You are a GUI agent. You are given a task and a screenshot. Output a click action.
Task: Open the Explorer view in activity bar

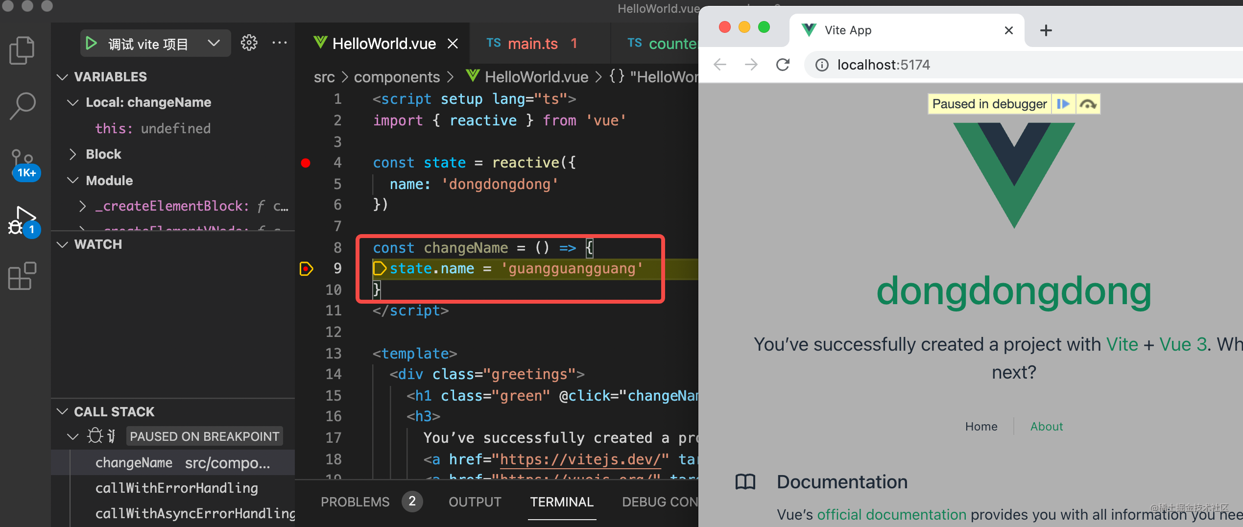tap(22, 50)
